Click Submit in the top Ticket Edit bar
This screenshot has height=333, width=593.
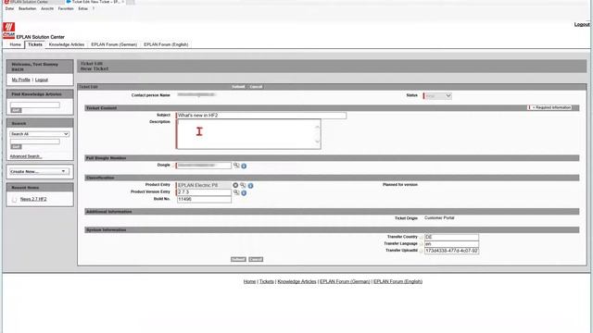coord(238,87)
